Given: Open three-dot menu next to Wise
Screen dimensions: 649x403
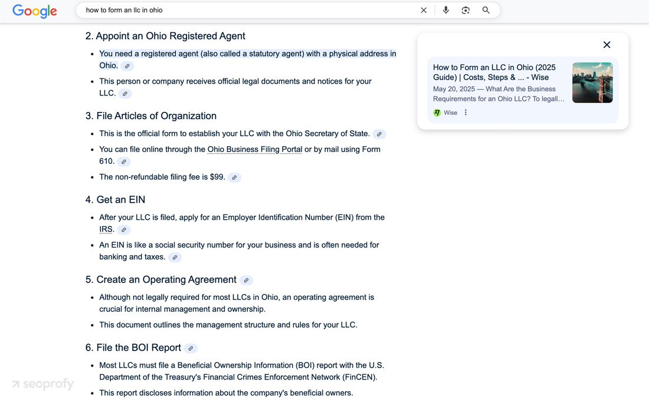Looking at the screenshot, I should pyautogui.click(x=466, y=113).
